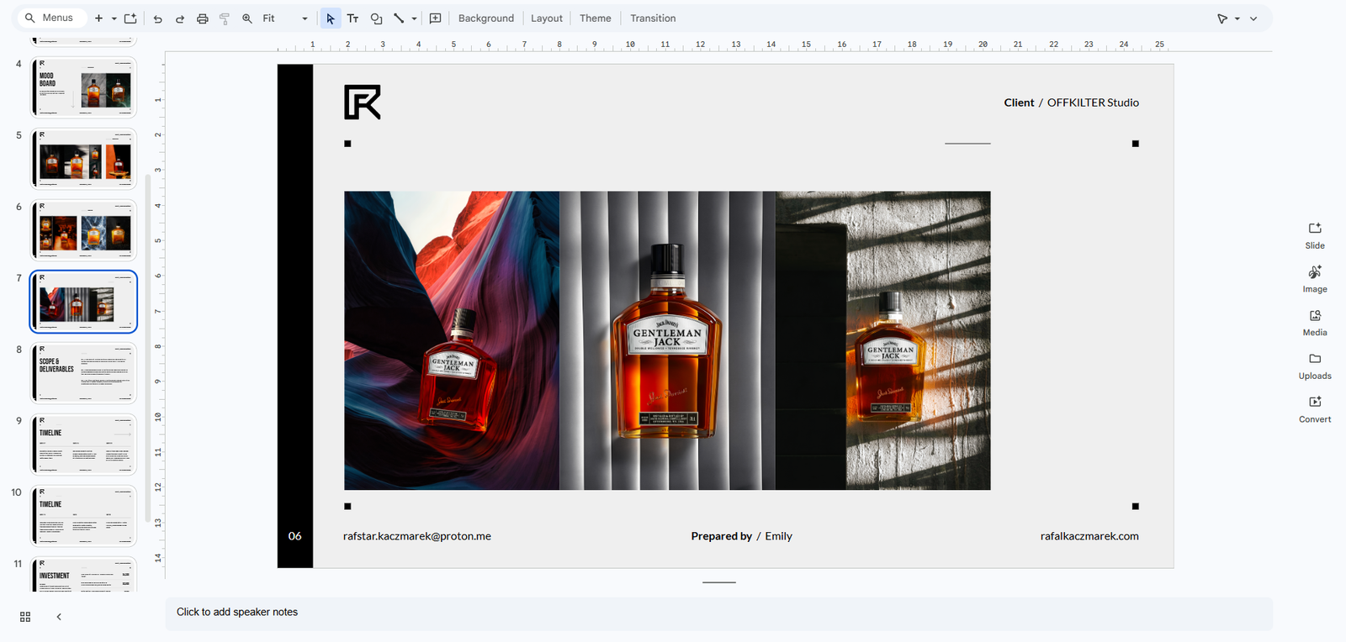
Task: Select slide 7 thumbnail in filmstrip
Action: (83, 302)
